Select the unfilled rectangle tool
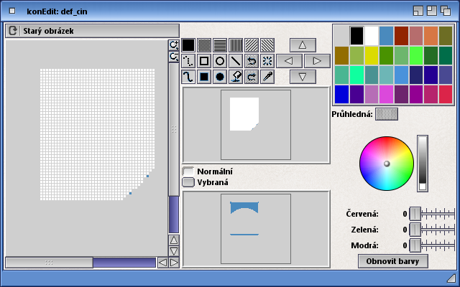 (203, 61)
